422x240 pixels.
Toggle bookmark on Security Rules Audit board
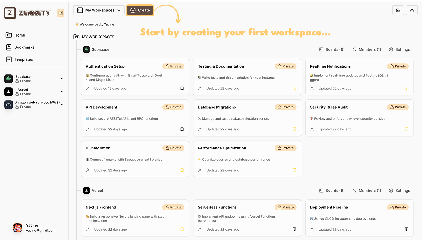pyautogui.click(x=406, y=129)
